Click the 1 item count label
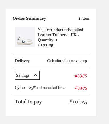Image resolution: width=109 pixels, height=124 pixels. point(84,18)
